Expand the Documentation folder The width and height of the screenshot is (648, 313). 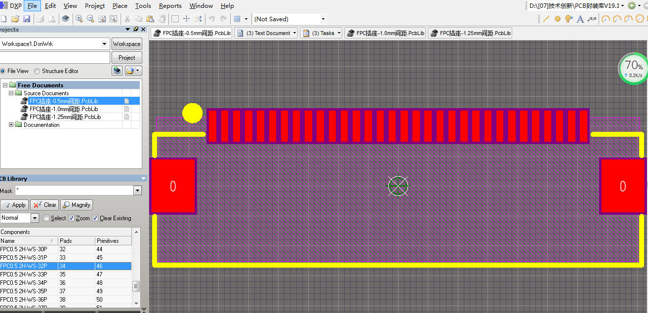[11, 125]
